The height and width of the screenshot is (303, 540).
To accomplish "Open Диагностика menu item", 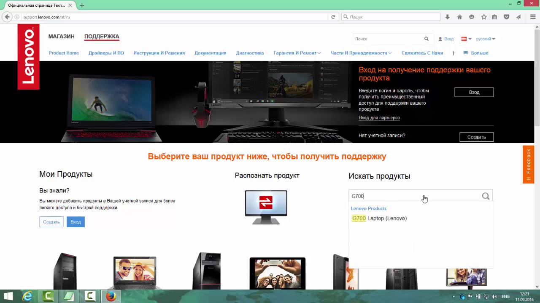I will 250,53.
